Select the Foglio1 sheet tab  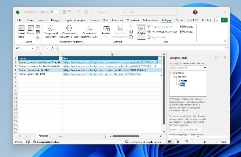point(43,136)
